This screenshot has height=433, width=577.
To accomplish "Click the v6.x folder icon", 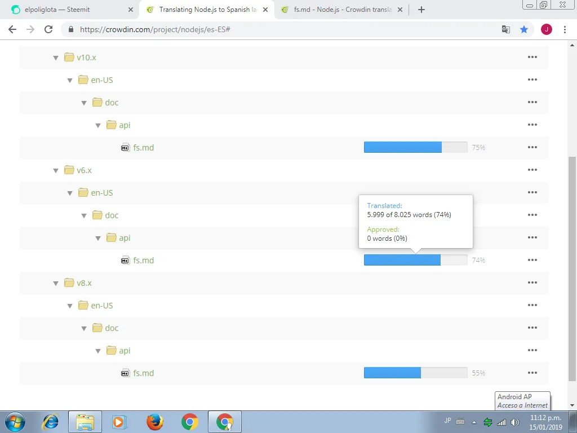I will click(x=69, y=170).
